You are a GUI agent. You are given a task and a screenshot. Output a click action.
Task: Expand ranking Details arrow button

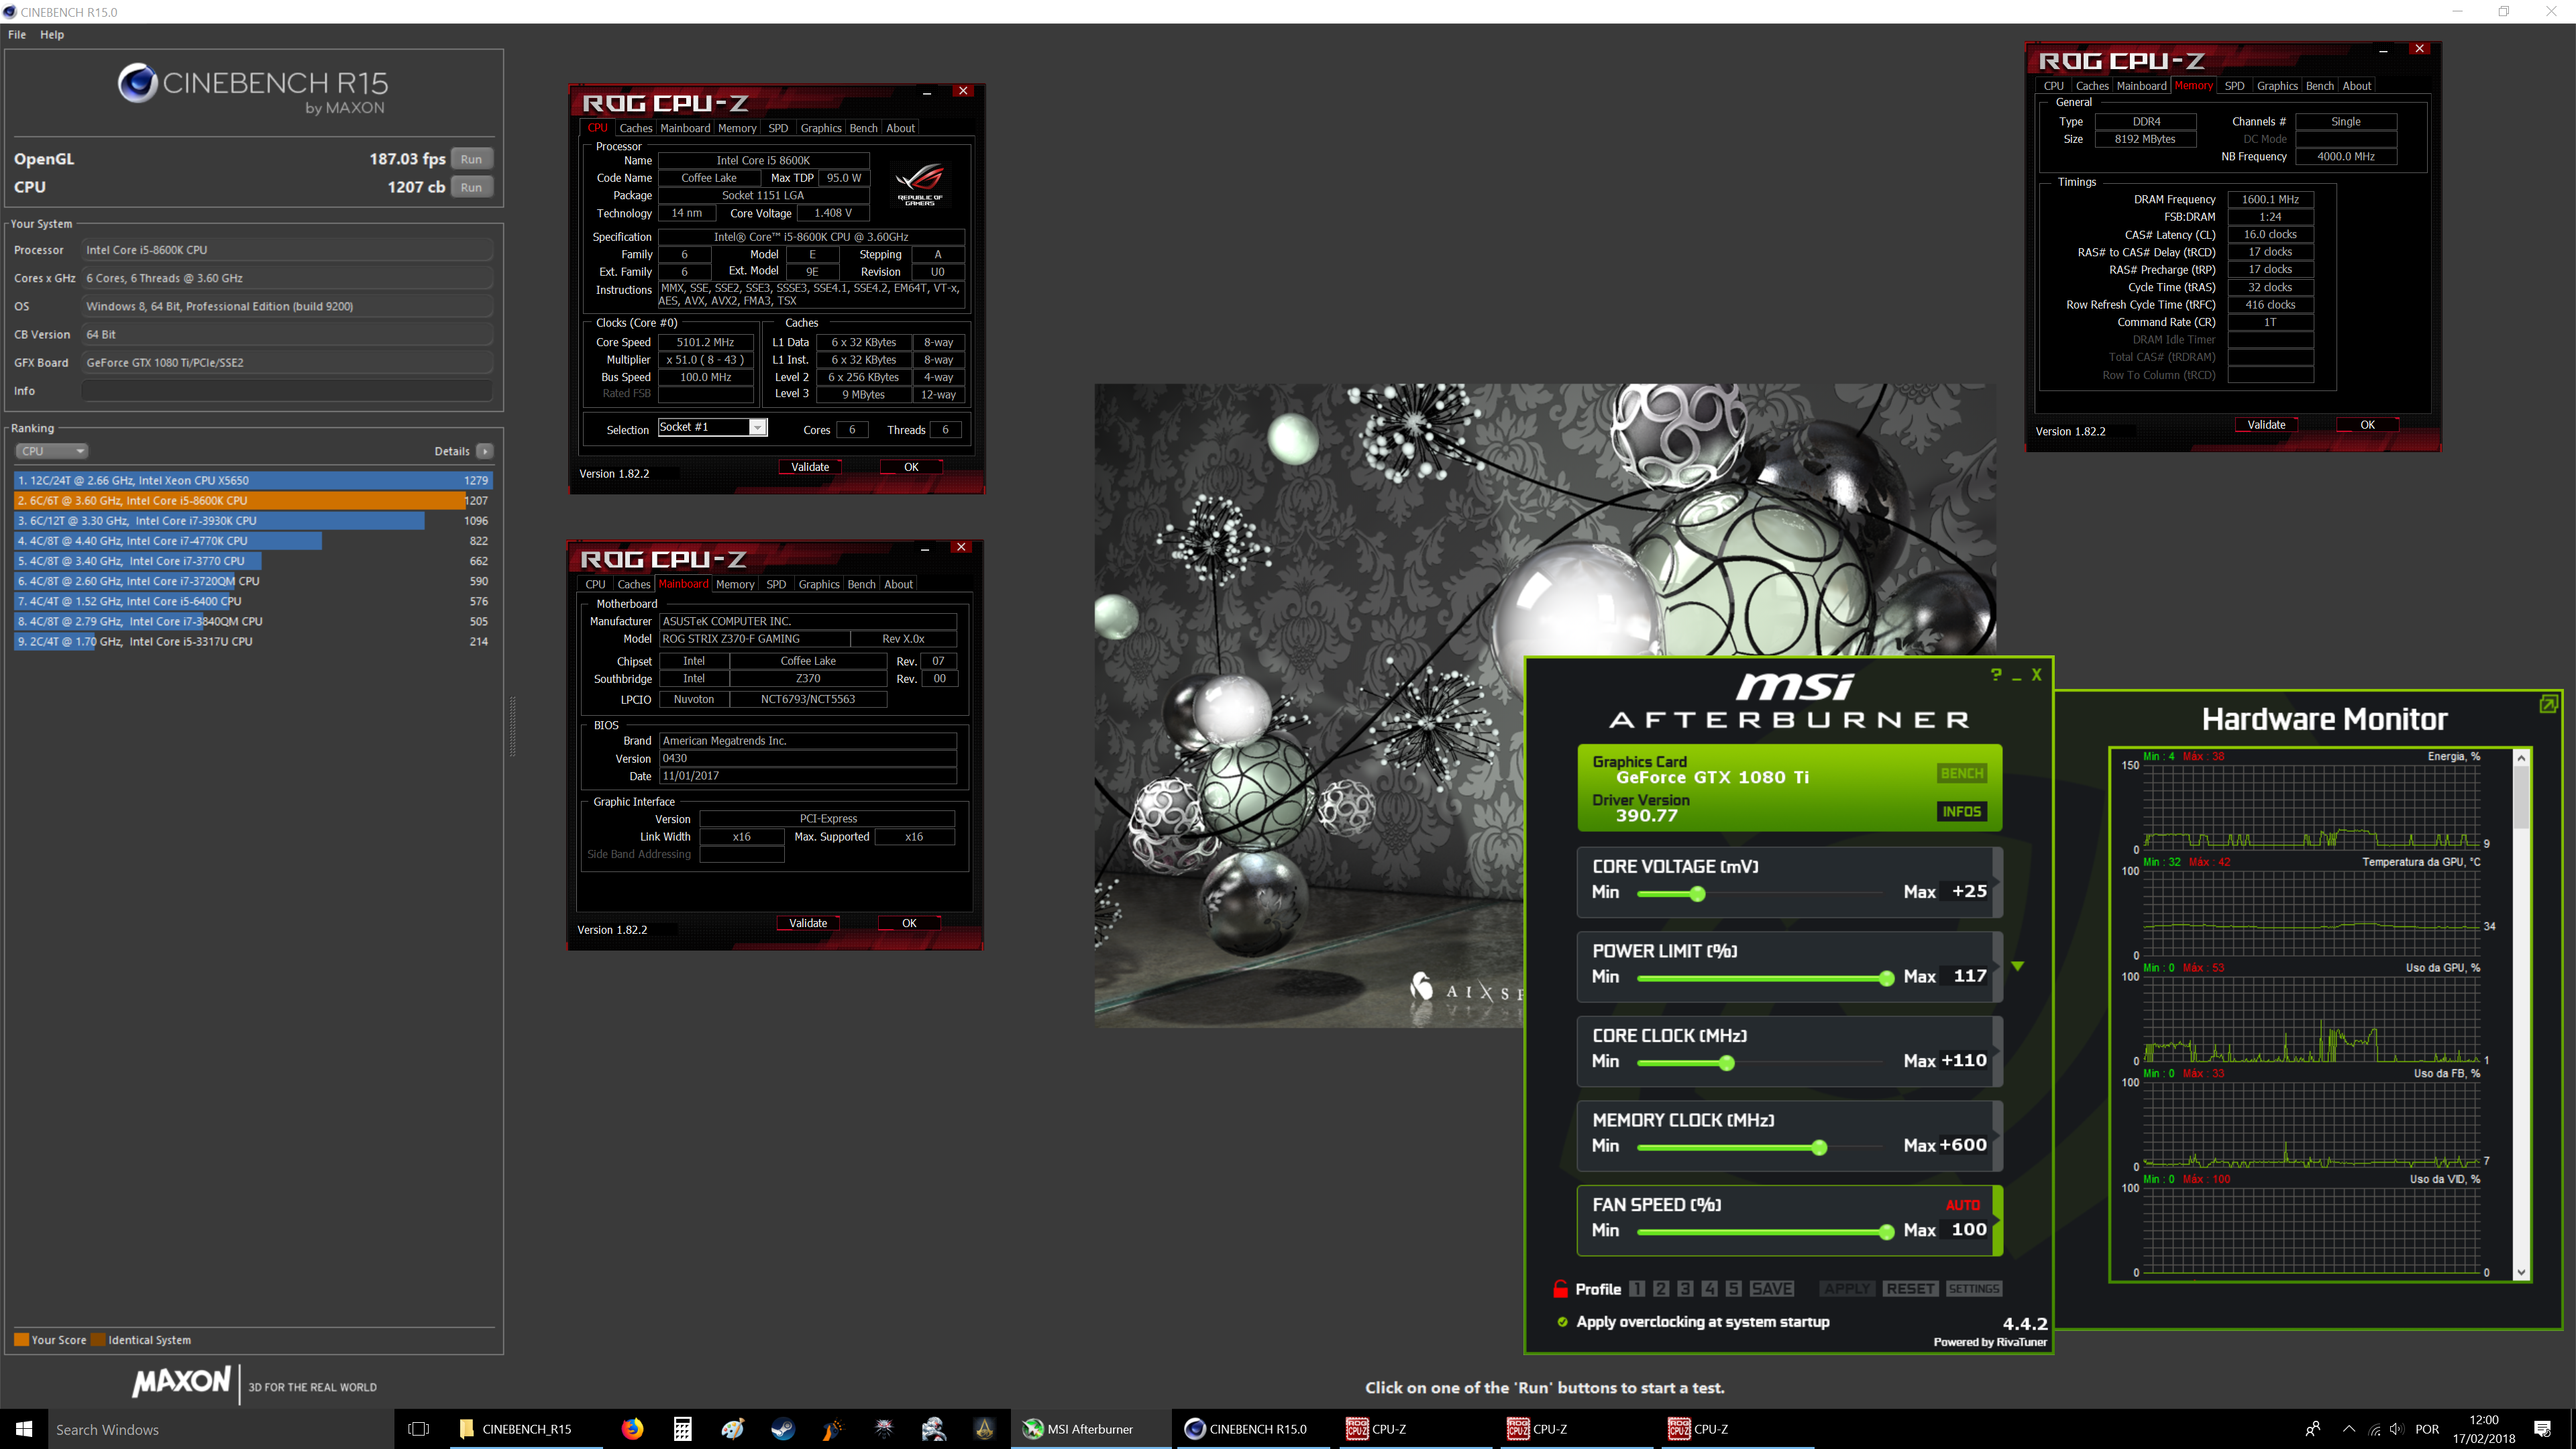click(485, 451)
